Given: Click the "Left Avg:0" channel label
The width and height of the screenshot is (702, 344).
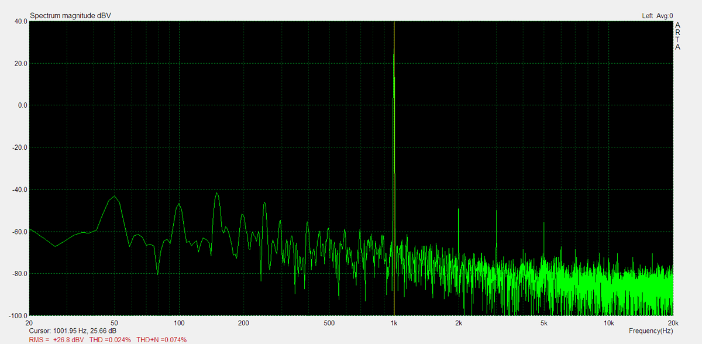Looking at the screenshot, I should [x=657, y=16].
